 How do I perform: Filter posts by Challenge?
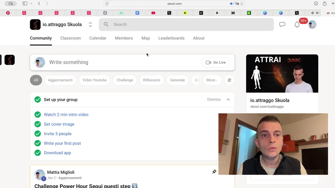[125, 80]
